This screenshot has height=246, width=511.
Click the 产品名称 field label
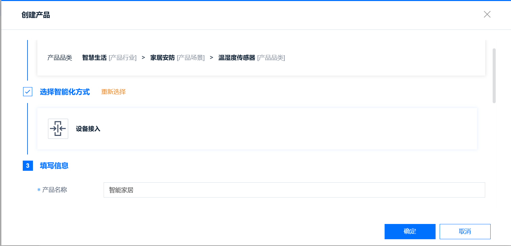pos(54,190)
